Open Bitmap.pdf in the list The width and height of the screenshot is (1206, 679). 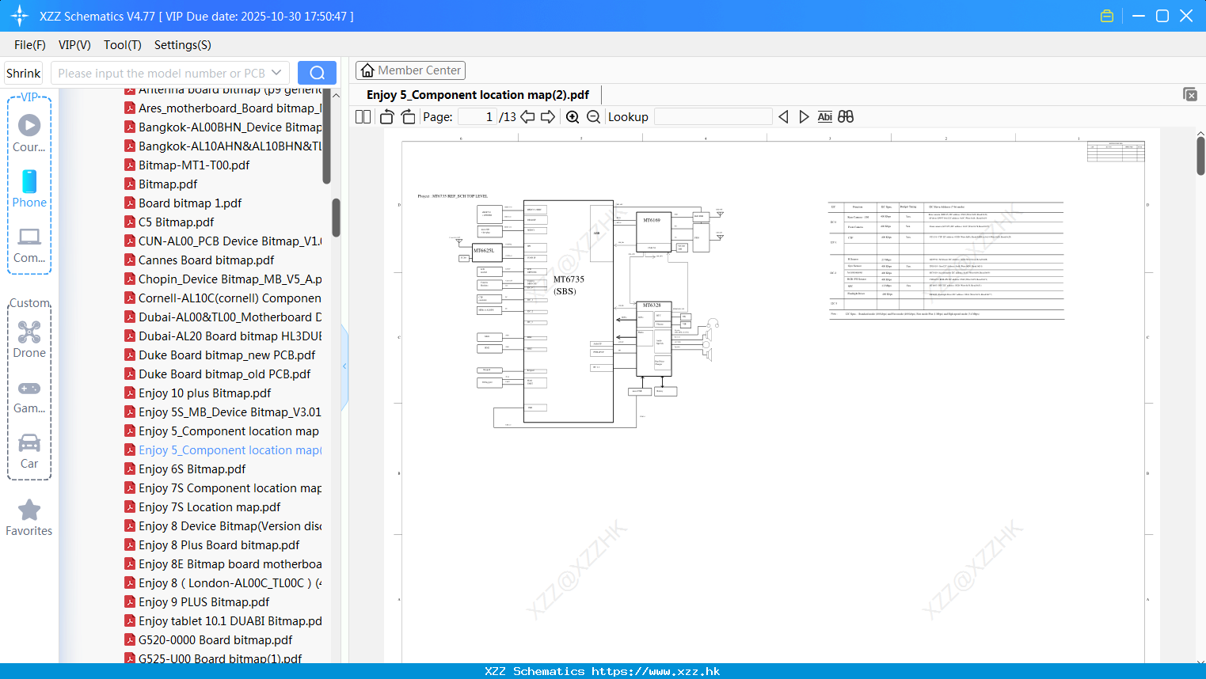(161, 184)
